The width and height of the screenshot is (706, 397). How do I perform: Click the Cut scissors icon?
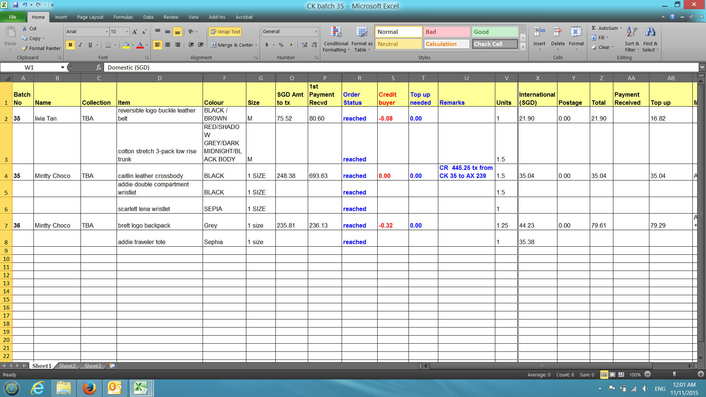[x=25, y=28]
